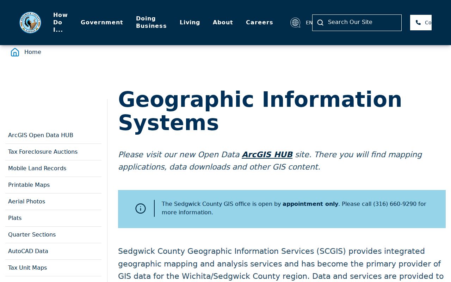Viewport: 451px width, 282px height.
Task: Click the 'appointment only' bold text
Action: [x=310, y=204]
